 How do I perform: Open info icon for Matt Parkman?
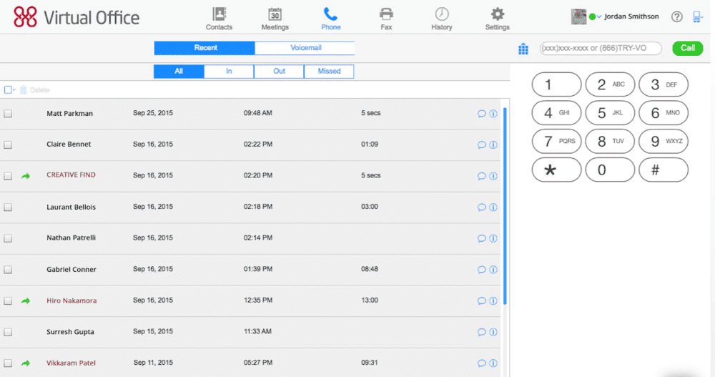click(493, 114)
